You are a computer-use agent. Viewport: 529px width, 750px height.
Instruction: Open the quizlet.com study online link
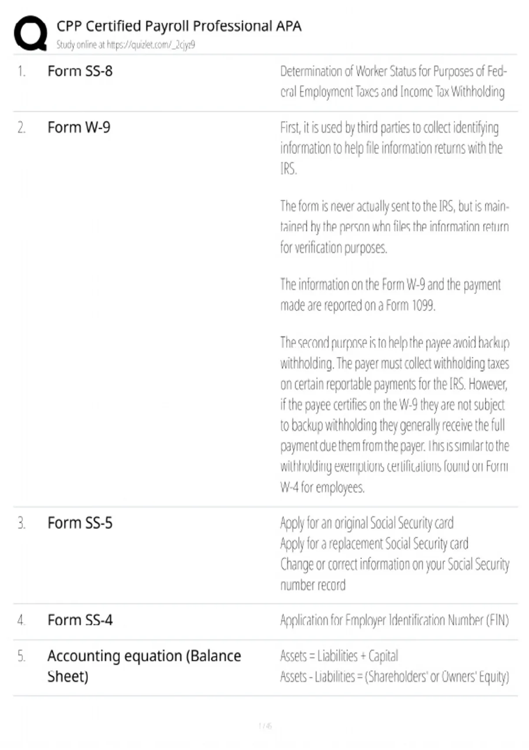[x=151, y=45]
